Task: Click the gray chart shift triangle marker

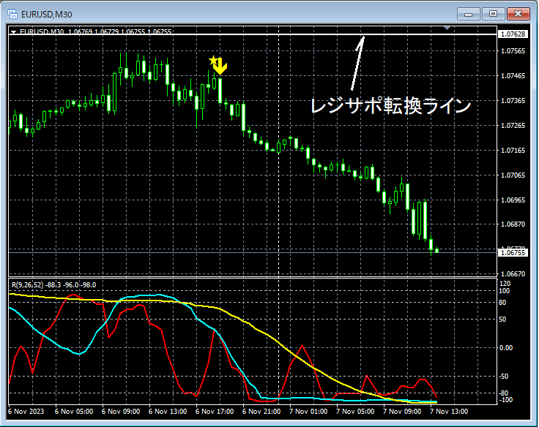Action: tap(447, 28)
